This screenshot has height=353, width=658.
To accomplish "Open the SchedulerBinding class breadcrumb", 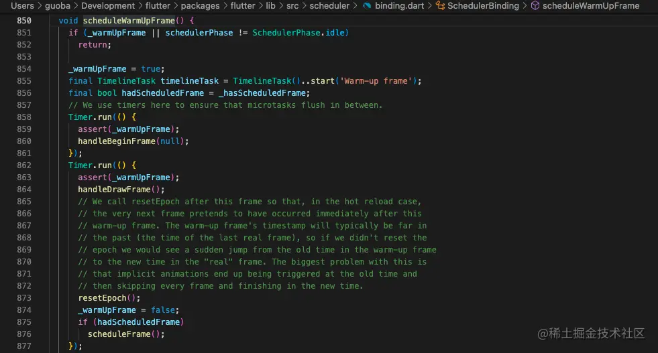I will pyautogui.click(x=483, y=6).
